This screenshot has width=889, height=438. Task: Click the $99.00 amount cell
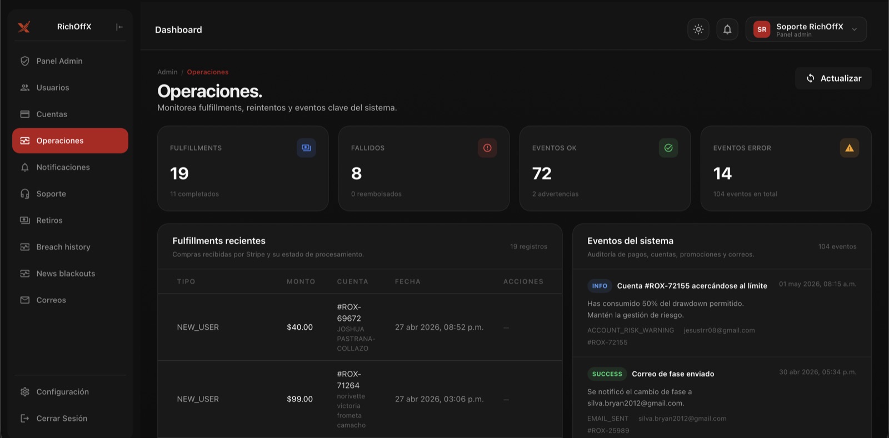tap(300, 399)
